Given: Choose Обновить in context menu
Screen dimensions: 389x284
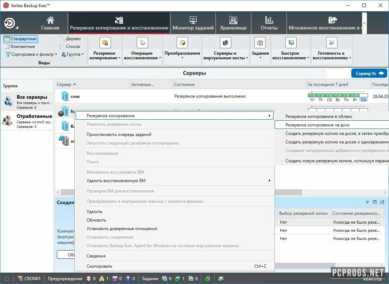Looking at the screenshot, I should pos(96,220).
